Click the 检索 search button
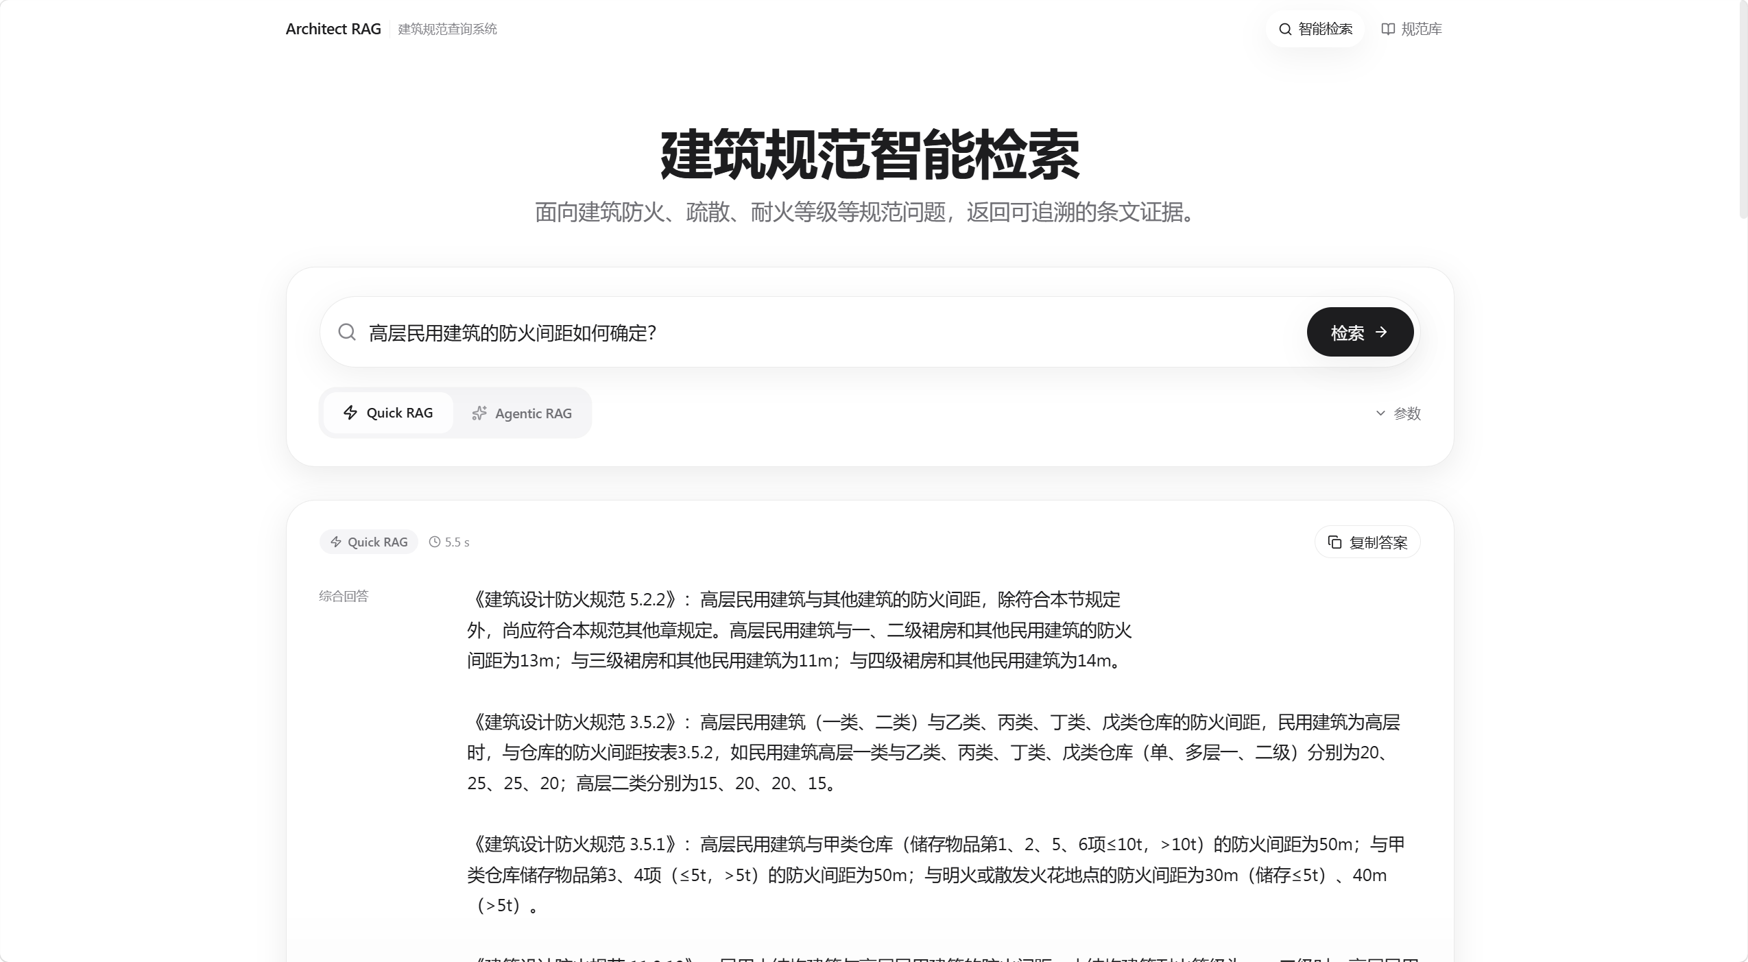This screenshot has width=1748, height=962. tap(1360, 332)
